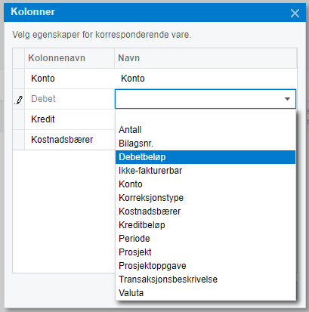Close the Kolonner dialog
The width and height of the screenshot is (309, 312).
[x=295, y=13]
